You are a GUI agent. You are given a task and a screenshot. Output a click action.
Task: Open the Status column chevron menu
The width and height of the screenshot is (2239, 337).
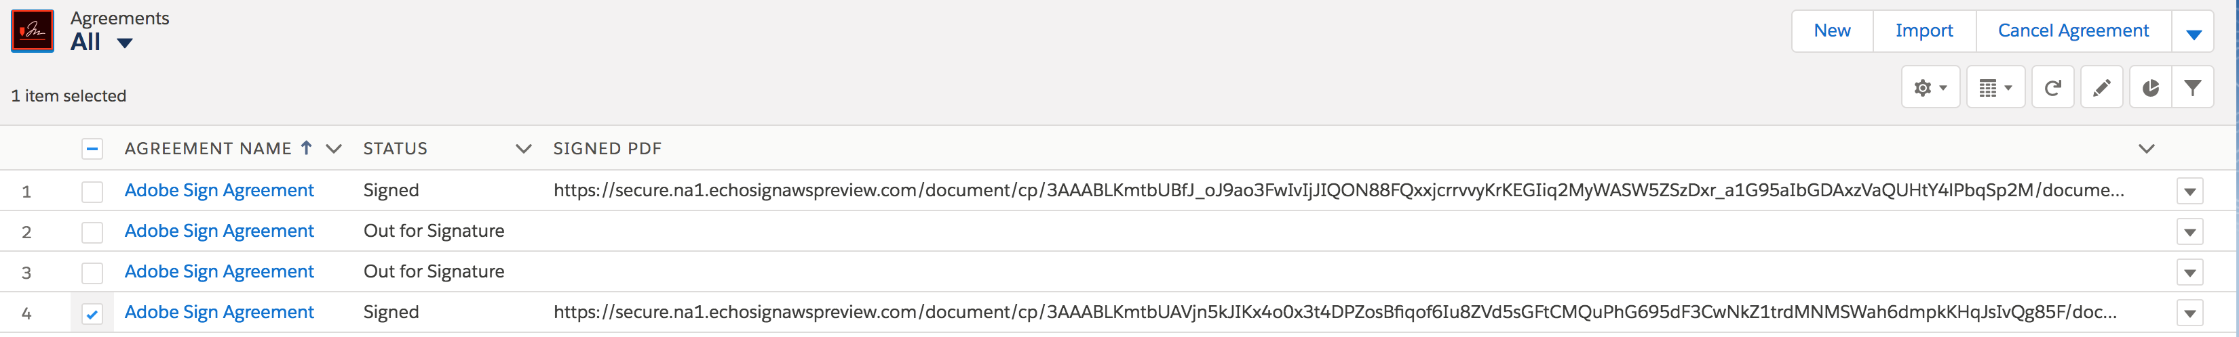coord(523,149)
